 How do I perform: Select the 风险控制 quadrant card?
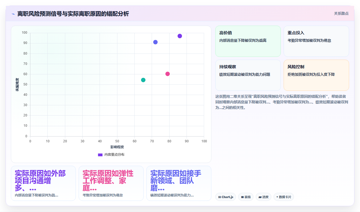316,75
